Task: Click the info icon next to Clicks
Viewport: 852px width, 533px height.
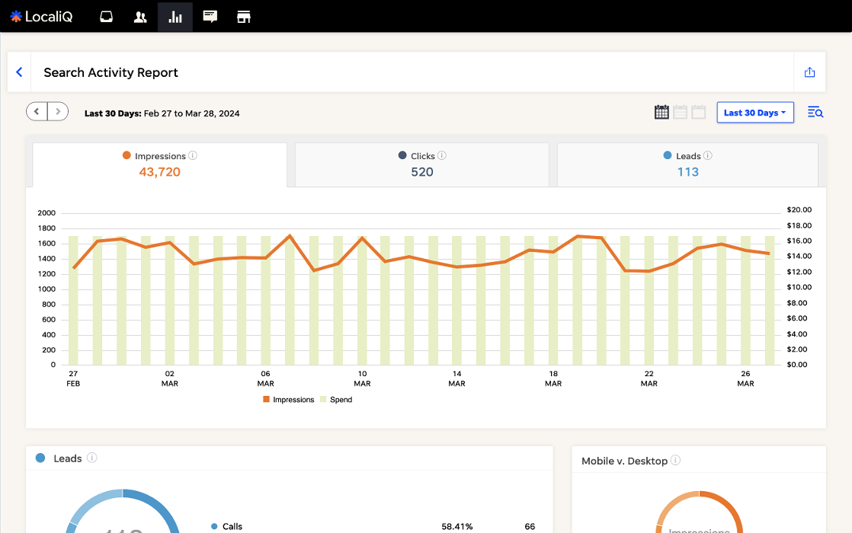Action: 442,155
